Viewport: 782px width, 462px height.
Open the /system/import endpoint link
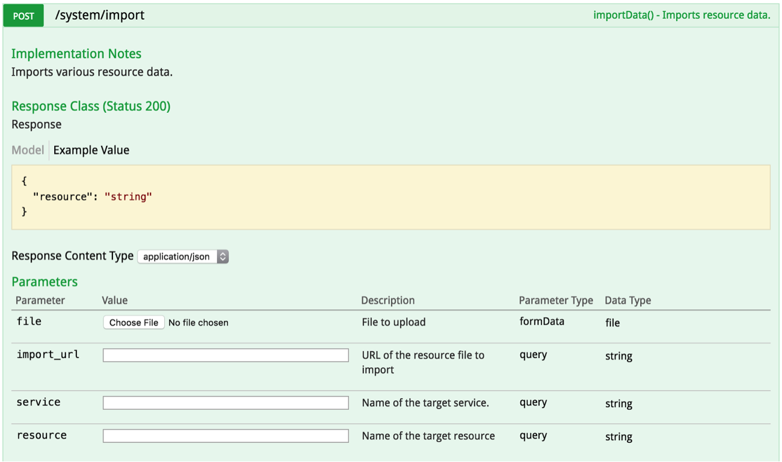click(102, 15)
